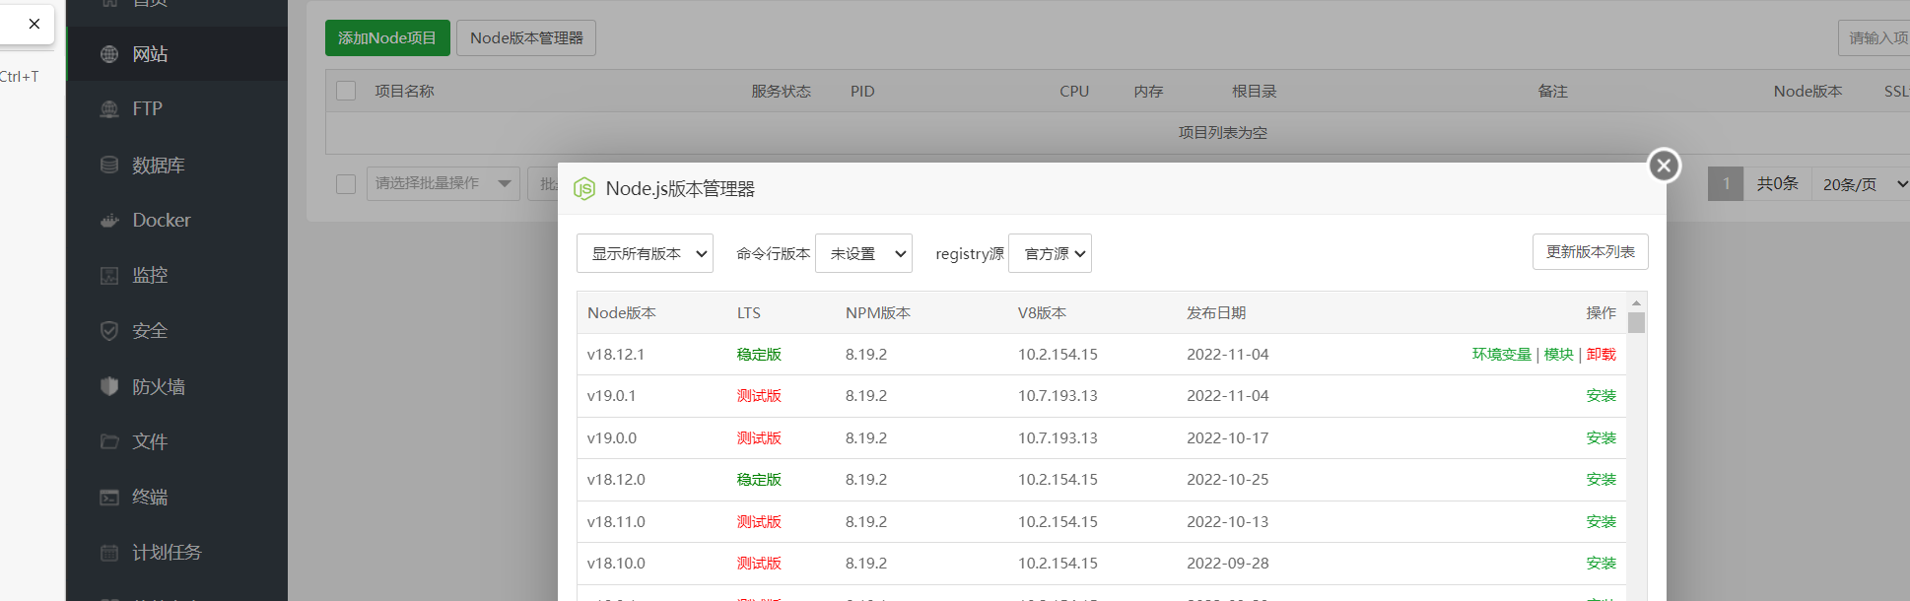Viewport: 1910px width, 601px height.
Task: Toggle the checkbox beside 请选择批量操作
Action: (346, 184)
